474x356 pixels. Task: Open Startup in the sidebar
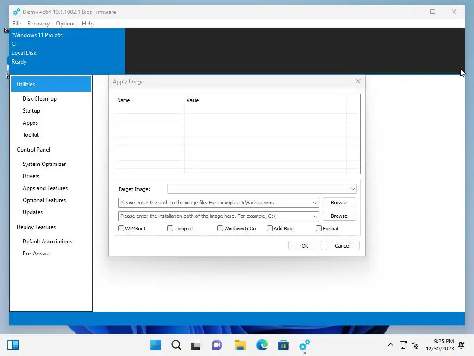pos(31,111)
